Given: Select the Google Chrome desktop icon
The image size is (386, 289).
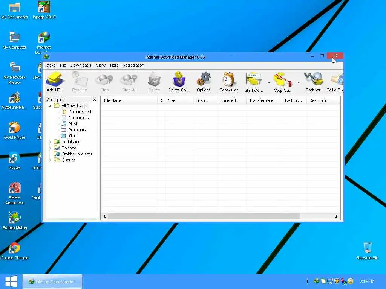Looking at the screenshot, I should coord(15,251).
